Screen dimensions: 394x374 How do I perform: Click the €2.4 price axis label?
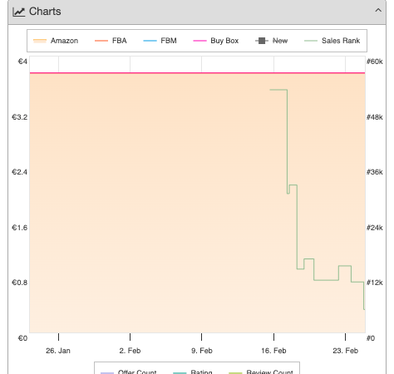coord(20,172)
